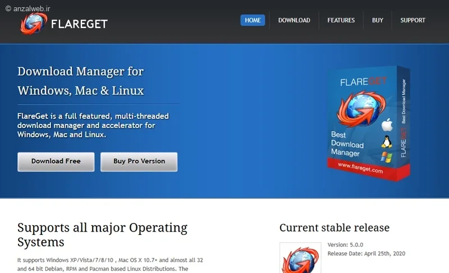Click the FlareGet globe logo in header
The width and height of the screenshot is (449, 273).
[x=34, y=24]
